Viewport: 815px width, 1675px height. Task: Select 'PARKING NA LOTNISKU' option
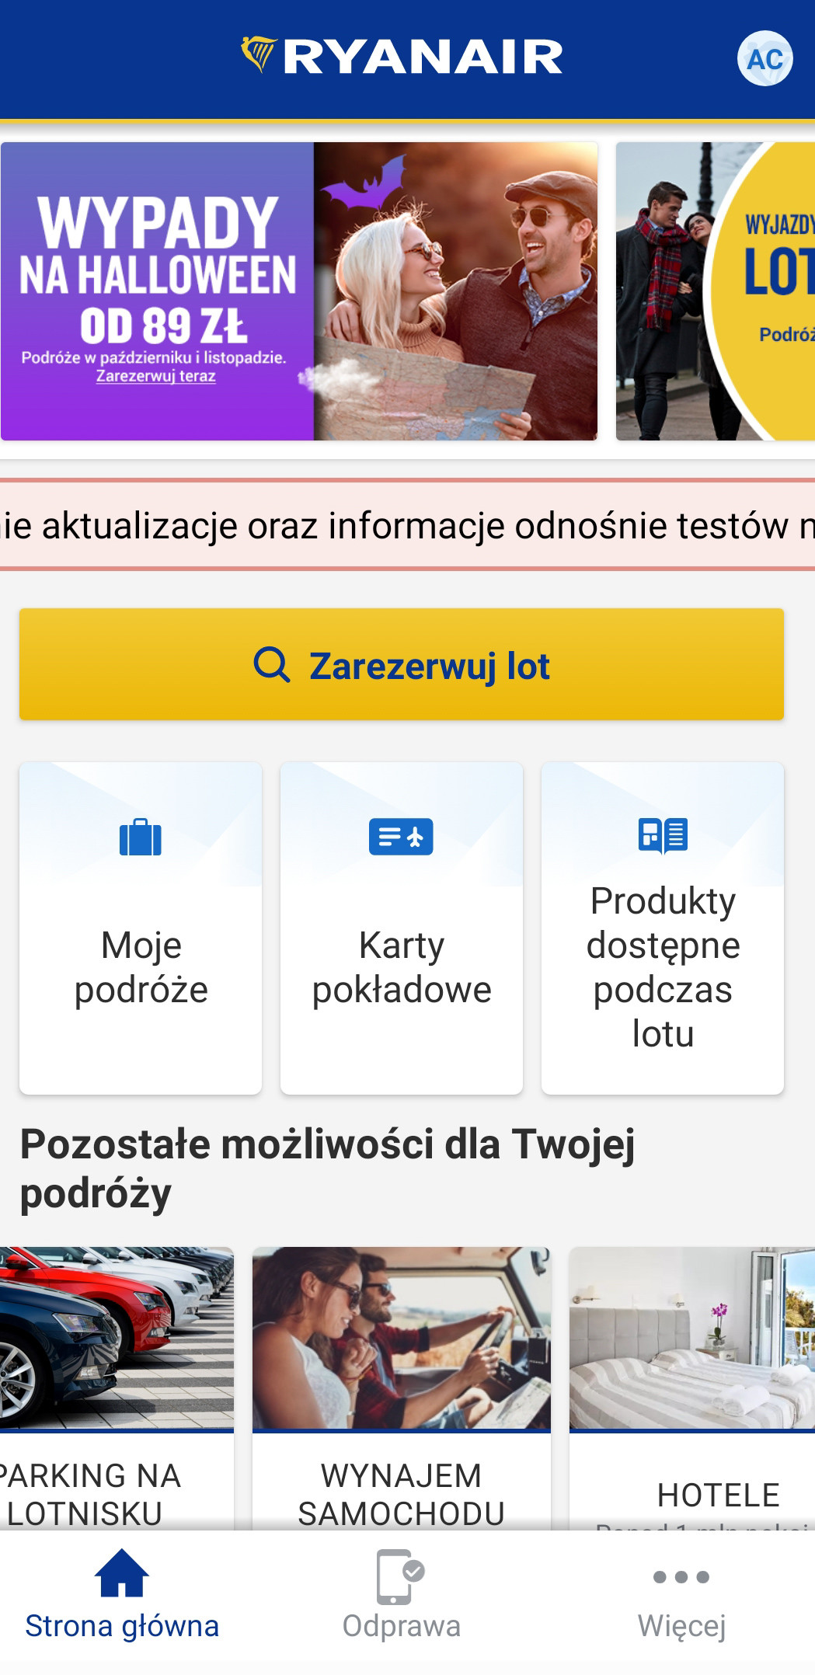click(90, 1495)
